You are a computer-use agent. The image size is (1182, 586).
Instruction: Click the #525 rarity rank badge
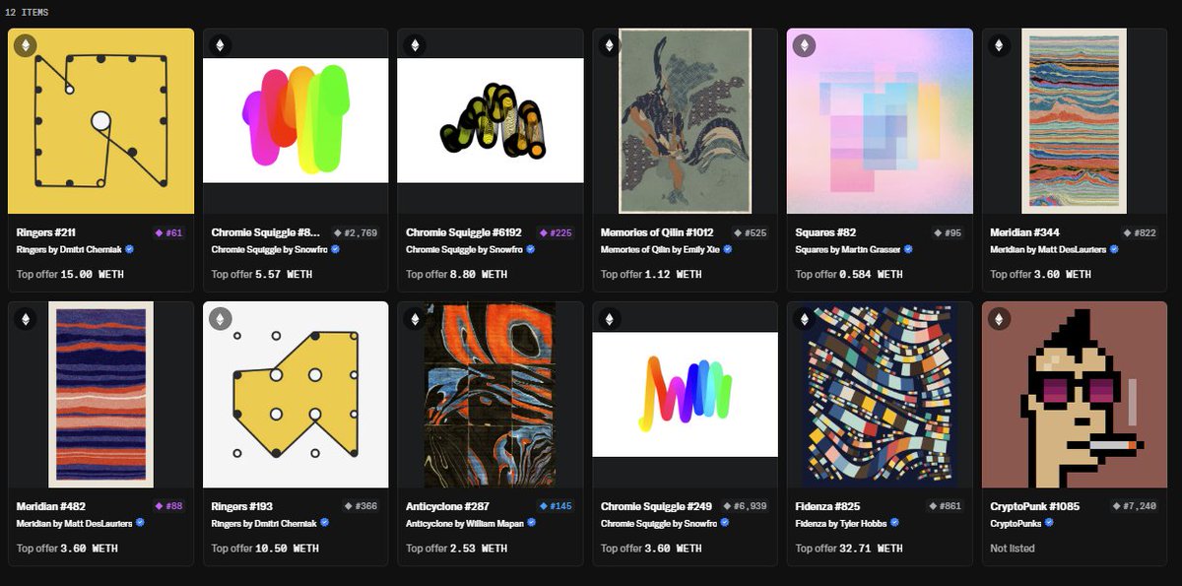coord(751,233)
